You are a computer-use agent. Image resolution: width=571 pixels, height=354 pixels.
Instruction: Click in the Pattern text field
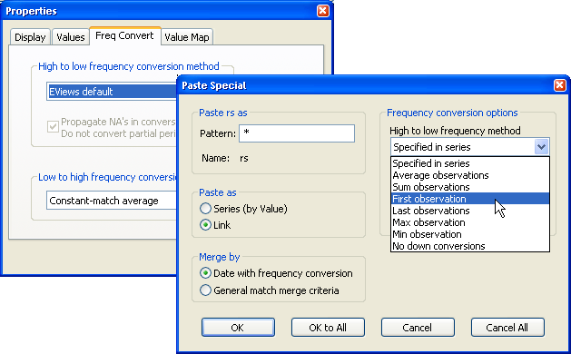[x=297, y=133]
